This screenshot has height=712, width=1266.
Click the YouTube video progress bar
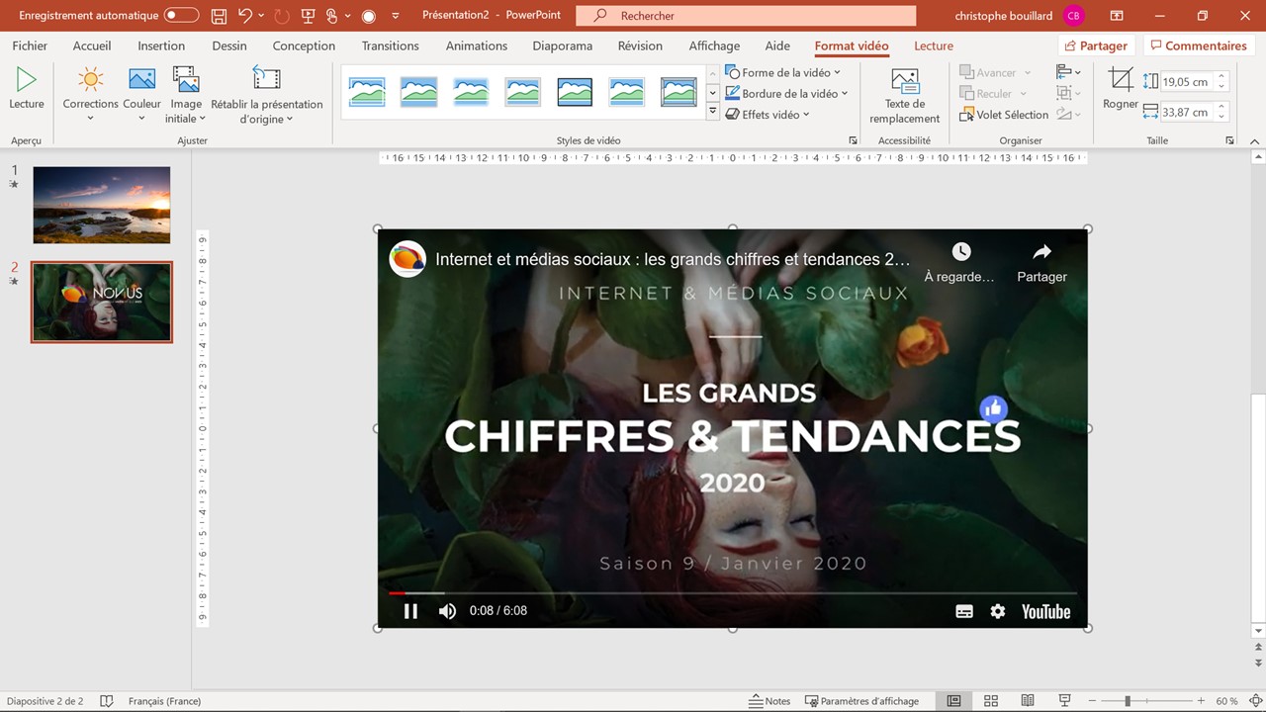[732, 593]
